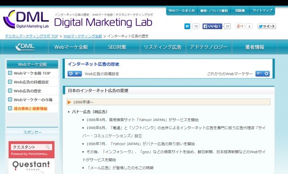Viewport: 288px width, 174px height.
Task: Select リスティング広告 in main navigation
Action: (163, 47)
